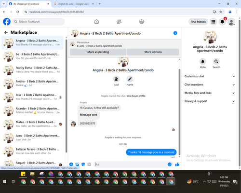Focus the Search Facebook field

[39, 22]
